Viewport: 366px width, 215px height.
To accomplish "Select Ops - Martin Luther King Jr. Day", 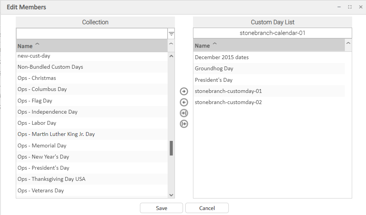I will tap(56, 134).
